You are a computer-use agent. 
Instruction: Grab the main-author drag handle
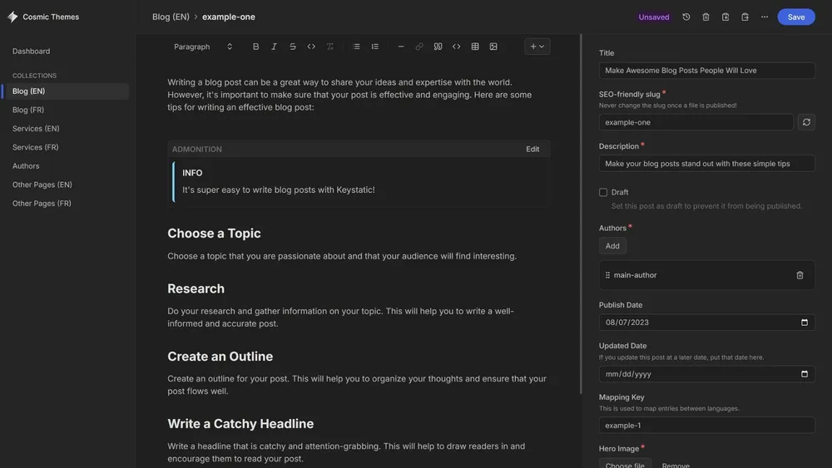pos(607,275)
